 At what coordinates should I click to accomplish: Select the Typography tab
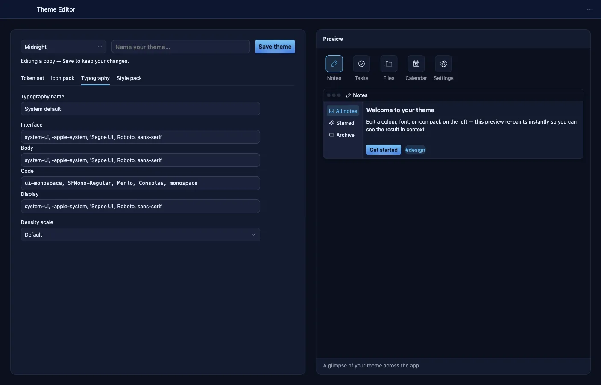[x=95, y=78]
